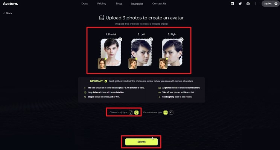Select the male body type
Screen dimensions: 280x150
pos(131,112)
